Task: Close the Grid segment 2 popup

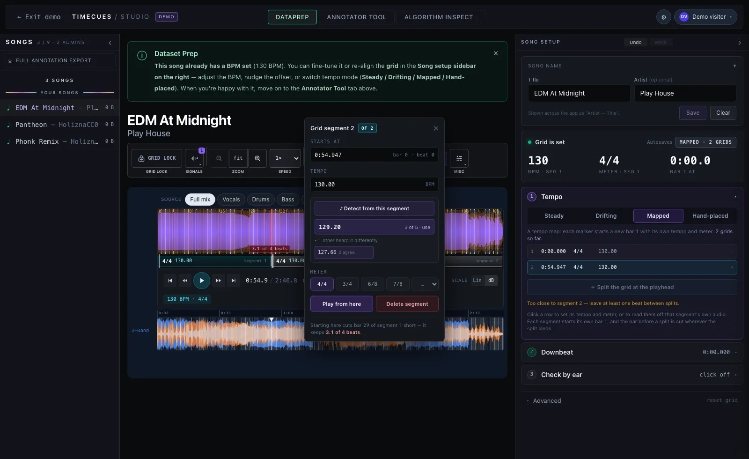Action: click(436, 128)
